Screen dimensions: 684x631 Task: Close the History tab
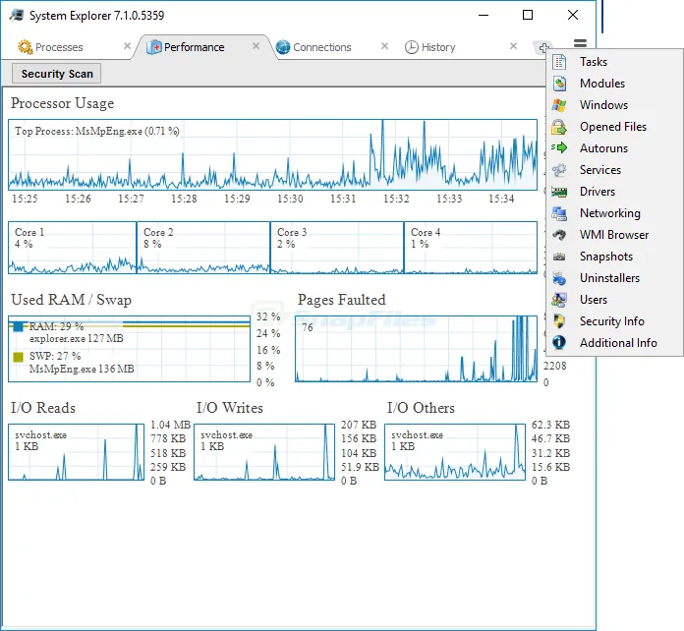point(513,46)
